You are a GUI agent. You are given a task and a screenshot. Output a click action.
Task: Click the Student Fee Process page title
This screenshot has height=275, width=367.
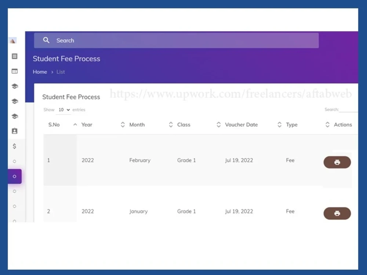point(66,59)
